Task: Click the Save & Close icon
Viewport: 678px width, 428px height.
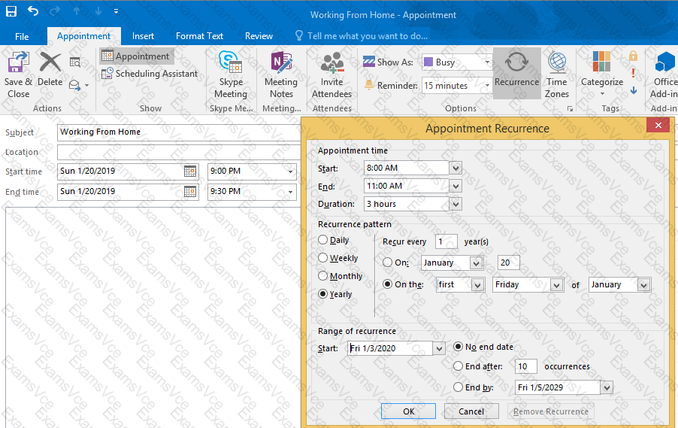Action: tap(18, 62)
